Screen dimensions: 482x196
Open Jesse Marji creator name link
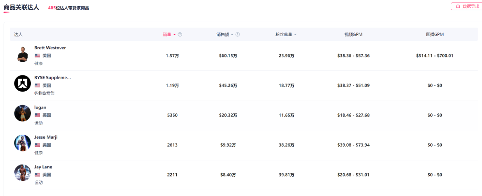(x=46, y=137)
